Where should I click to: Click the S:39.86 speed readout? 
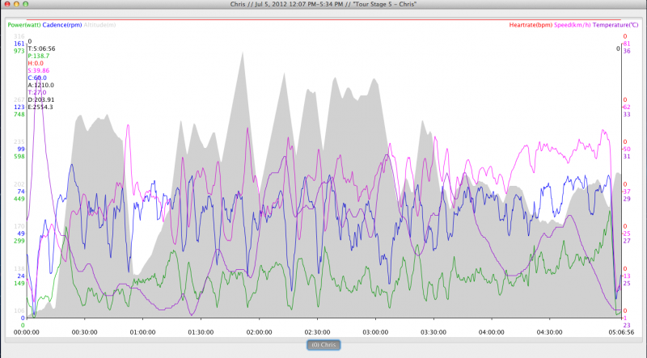[x=39, y=70]
